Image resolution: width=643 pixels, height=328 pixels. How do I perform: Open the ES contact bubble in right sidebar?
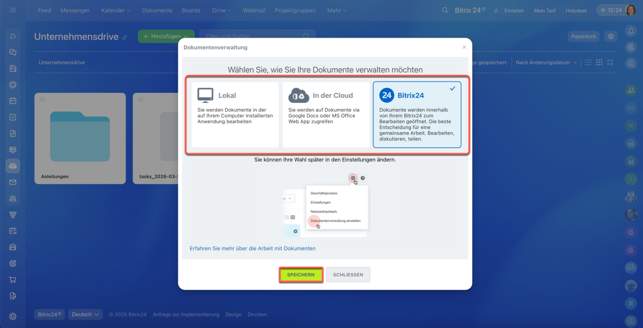631,108
